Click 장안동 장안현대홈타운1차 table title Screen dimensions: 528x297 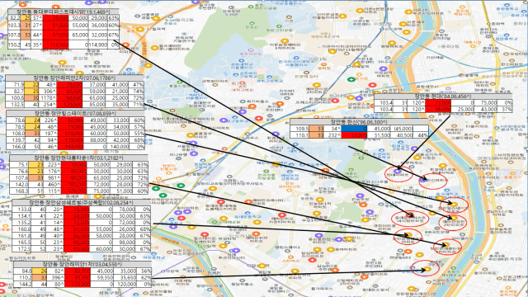(79, 158)
